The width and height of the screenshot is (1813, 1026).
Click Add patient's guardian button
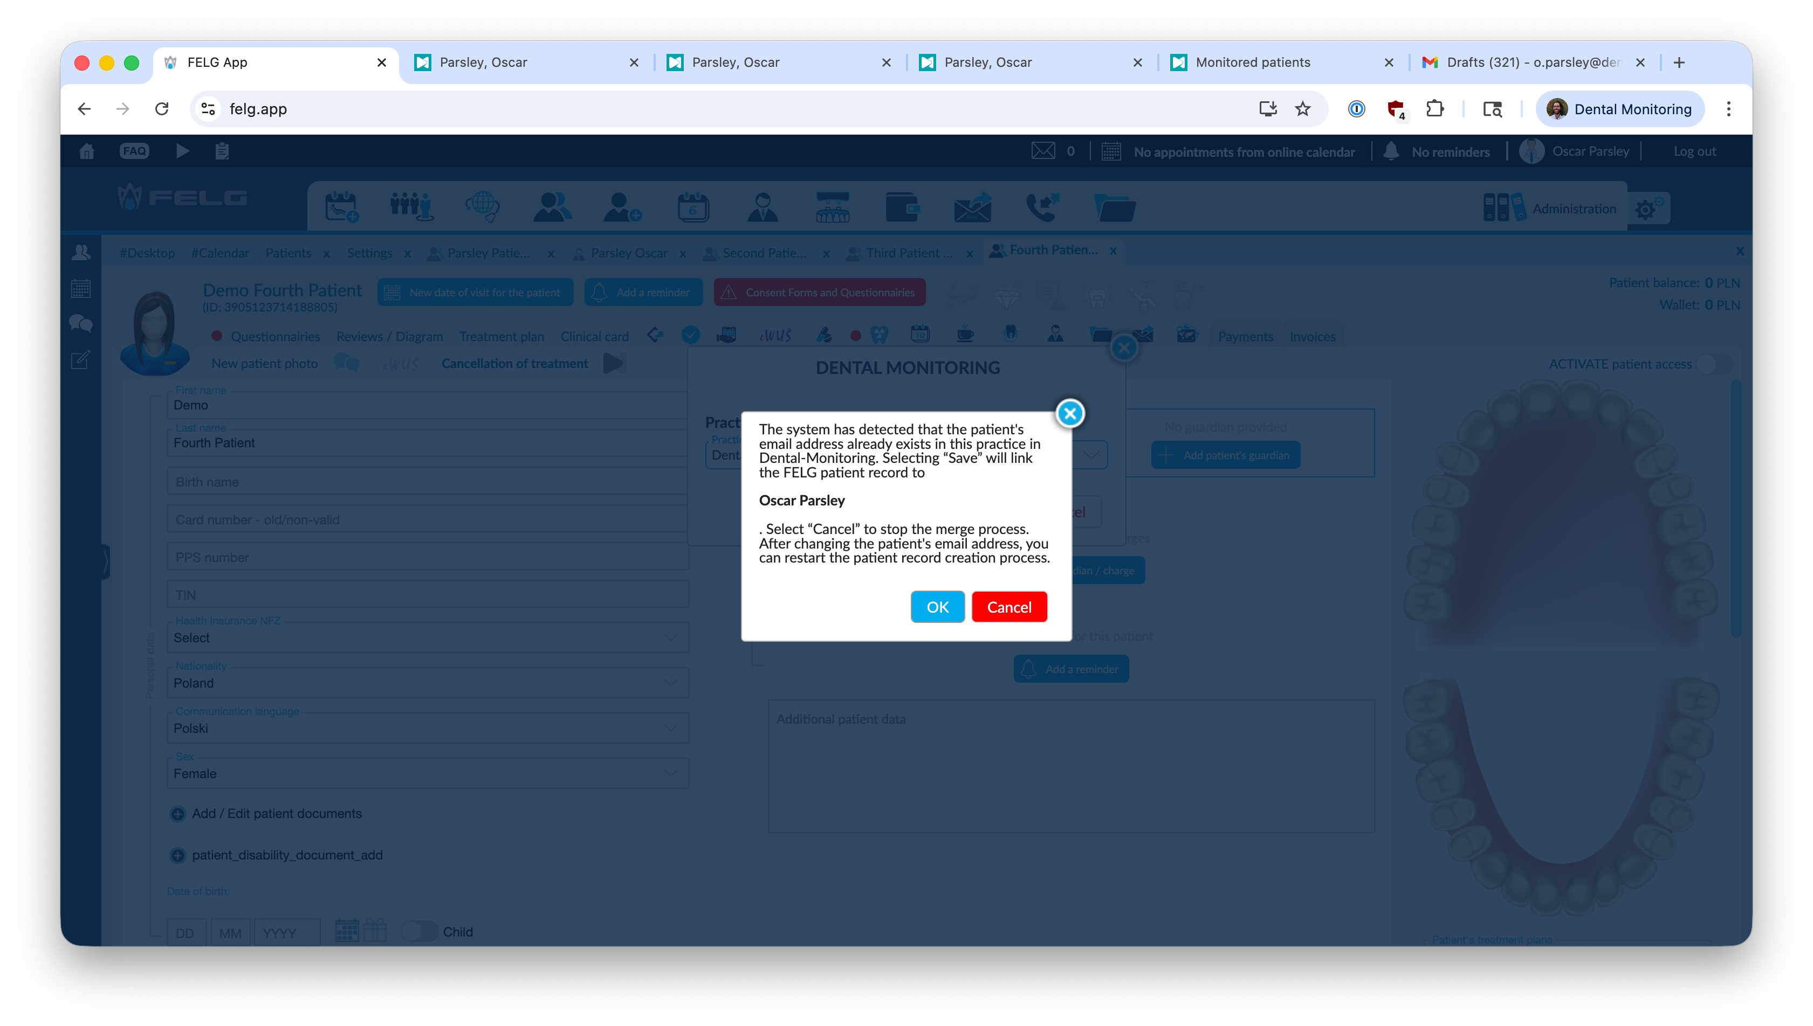[1226, 455]
